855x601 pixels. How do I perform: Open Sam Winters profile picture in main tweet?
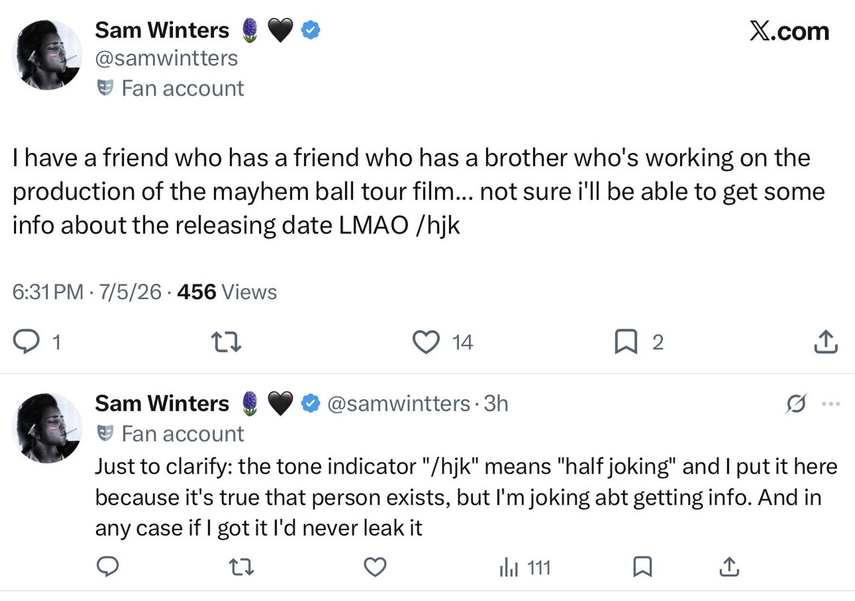pos(47,54)
